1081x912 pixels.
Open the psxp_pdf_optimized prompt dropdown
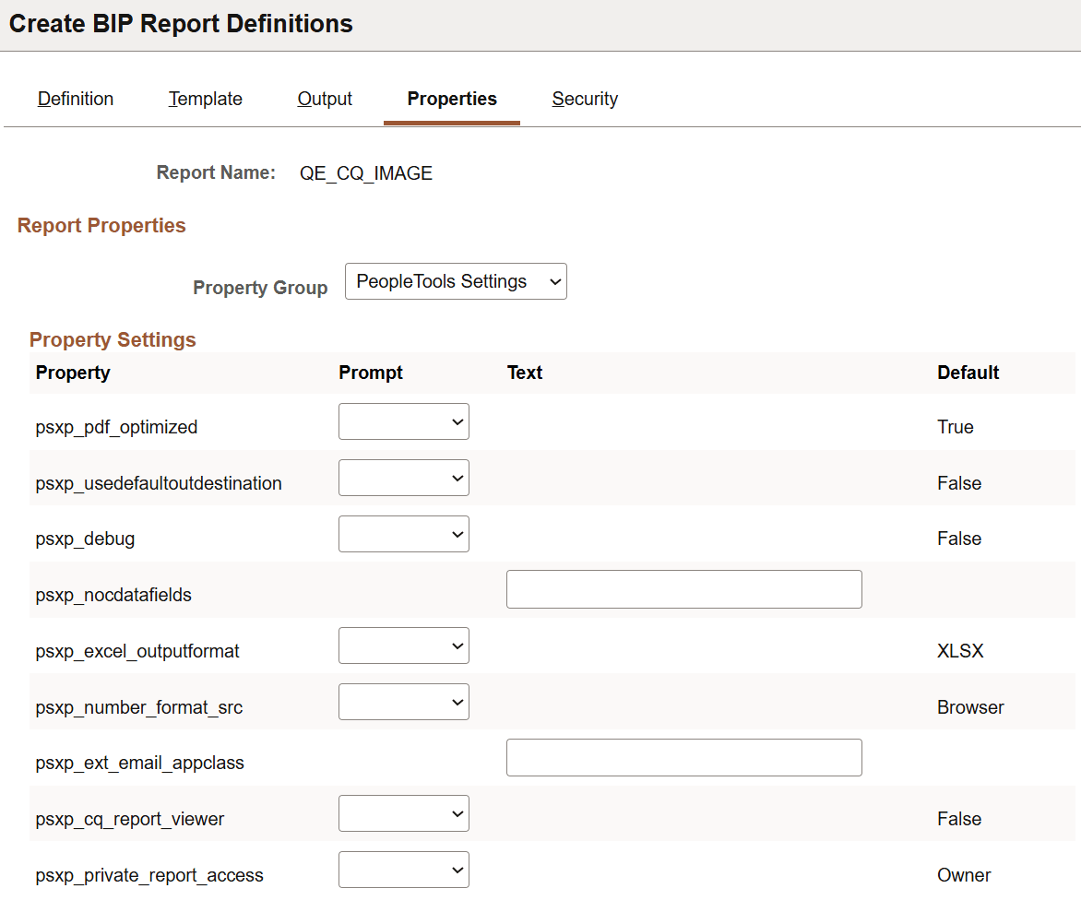(x=403, y=421)
